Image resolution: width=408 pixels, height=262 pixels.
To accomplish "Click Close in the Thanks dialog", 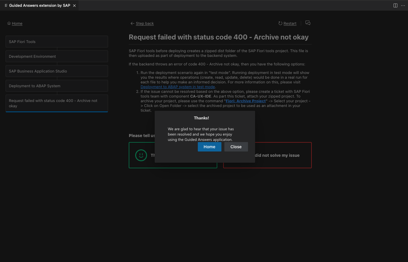I will (236, 146).
